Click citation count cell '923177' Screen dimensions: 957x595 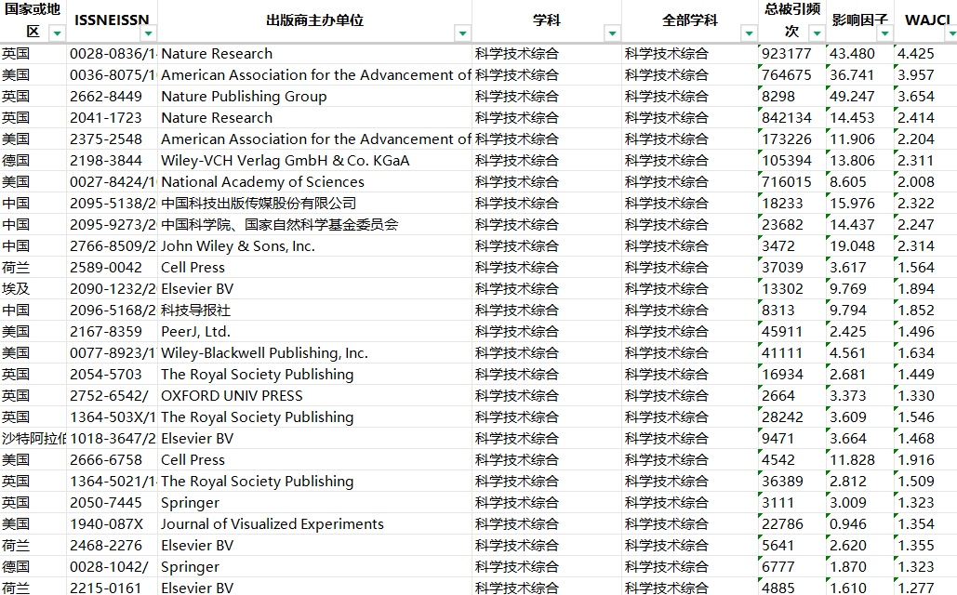(x=792, y=54)
